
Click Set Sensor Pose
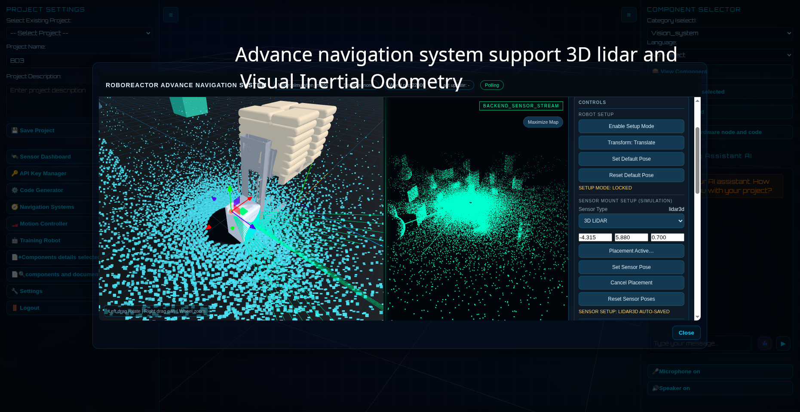pyautogui.click(x=631, y=267)
